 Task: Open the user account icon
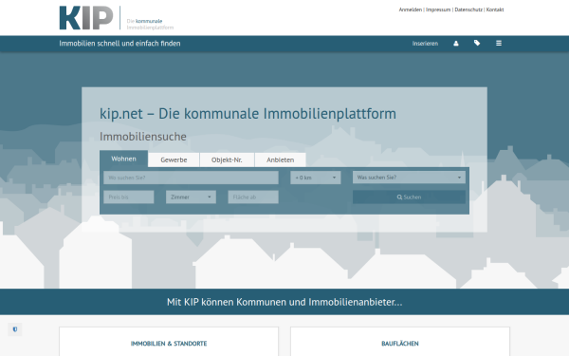[x=456, y=44]
